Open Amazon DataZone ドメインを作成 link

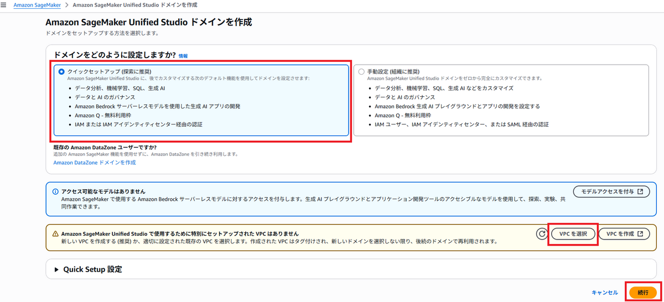tap(94, 163)
